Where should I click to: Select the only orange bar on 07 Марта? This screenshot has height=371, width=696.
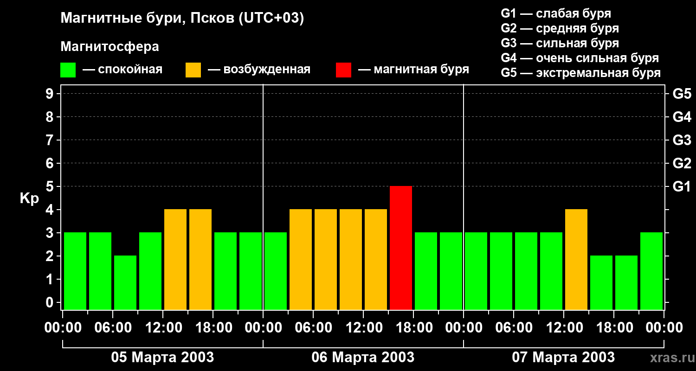pyautogui.click(x=576, y=259)
